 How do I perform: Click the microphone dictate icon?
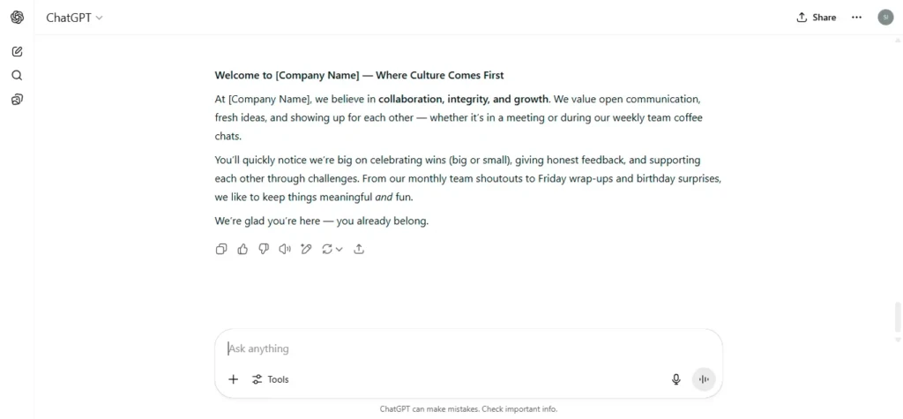[x=676, y=379]
